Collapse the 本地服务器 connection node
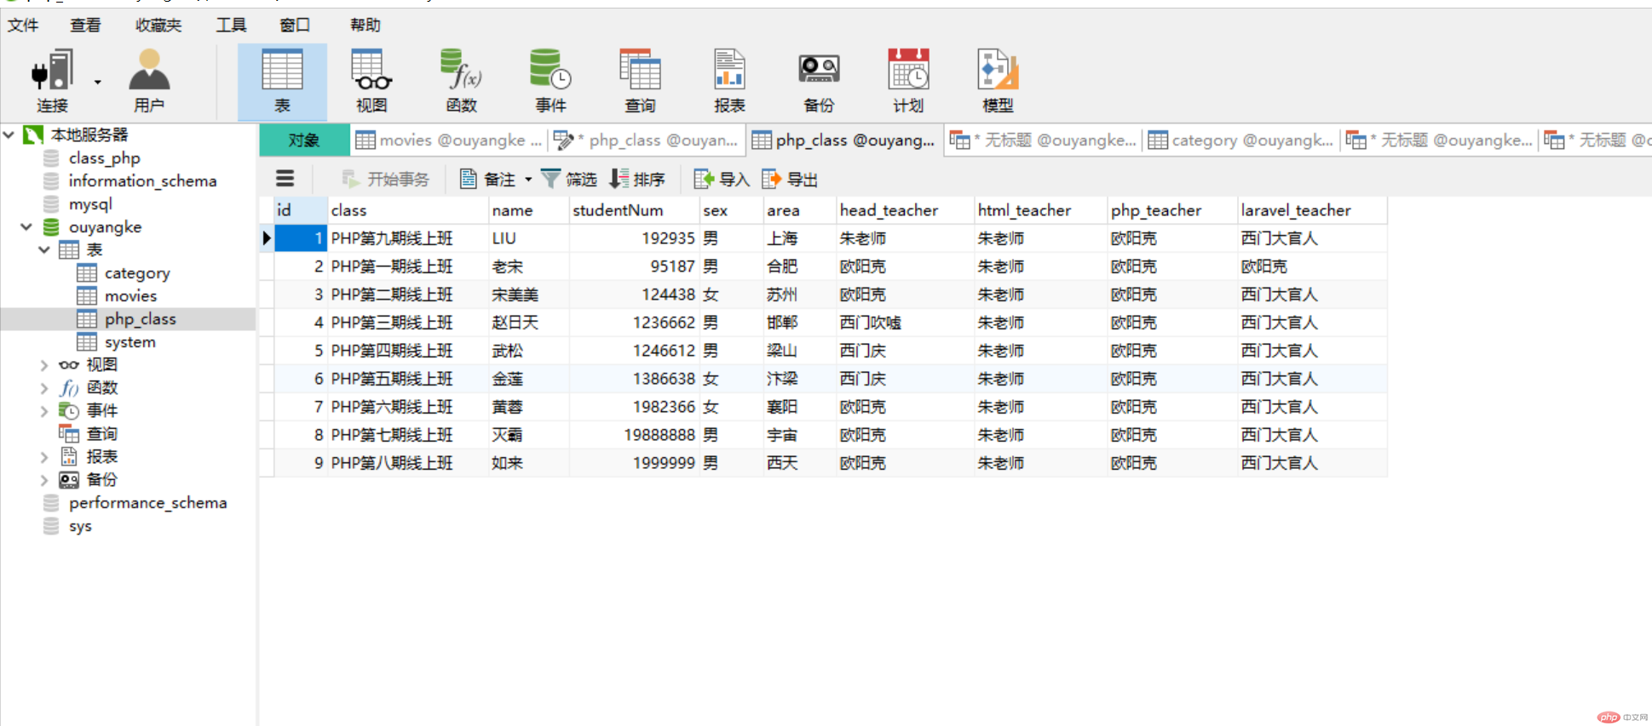This screenshot has height=726, width=1652. click(9, 134)
